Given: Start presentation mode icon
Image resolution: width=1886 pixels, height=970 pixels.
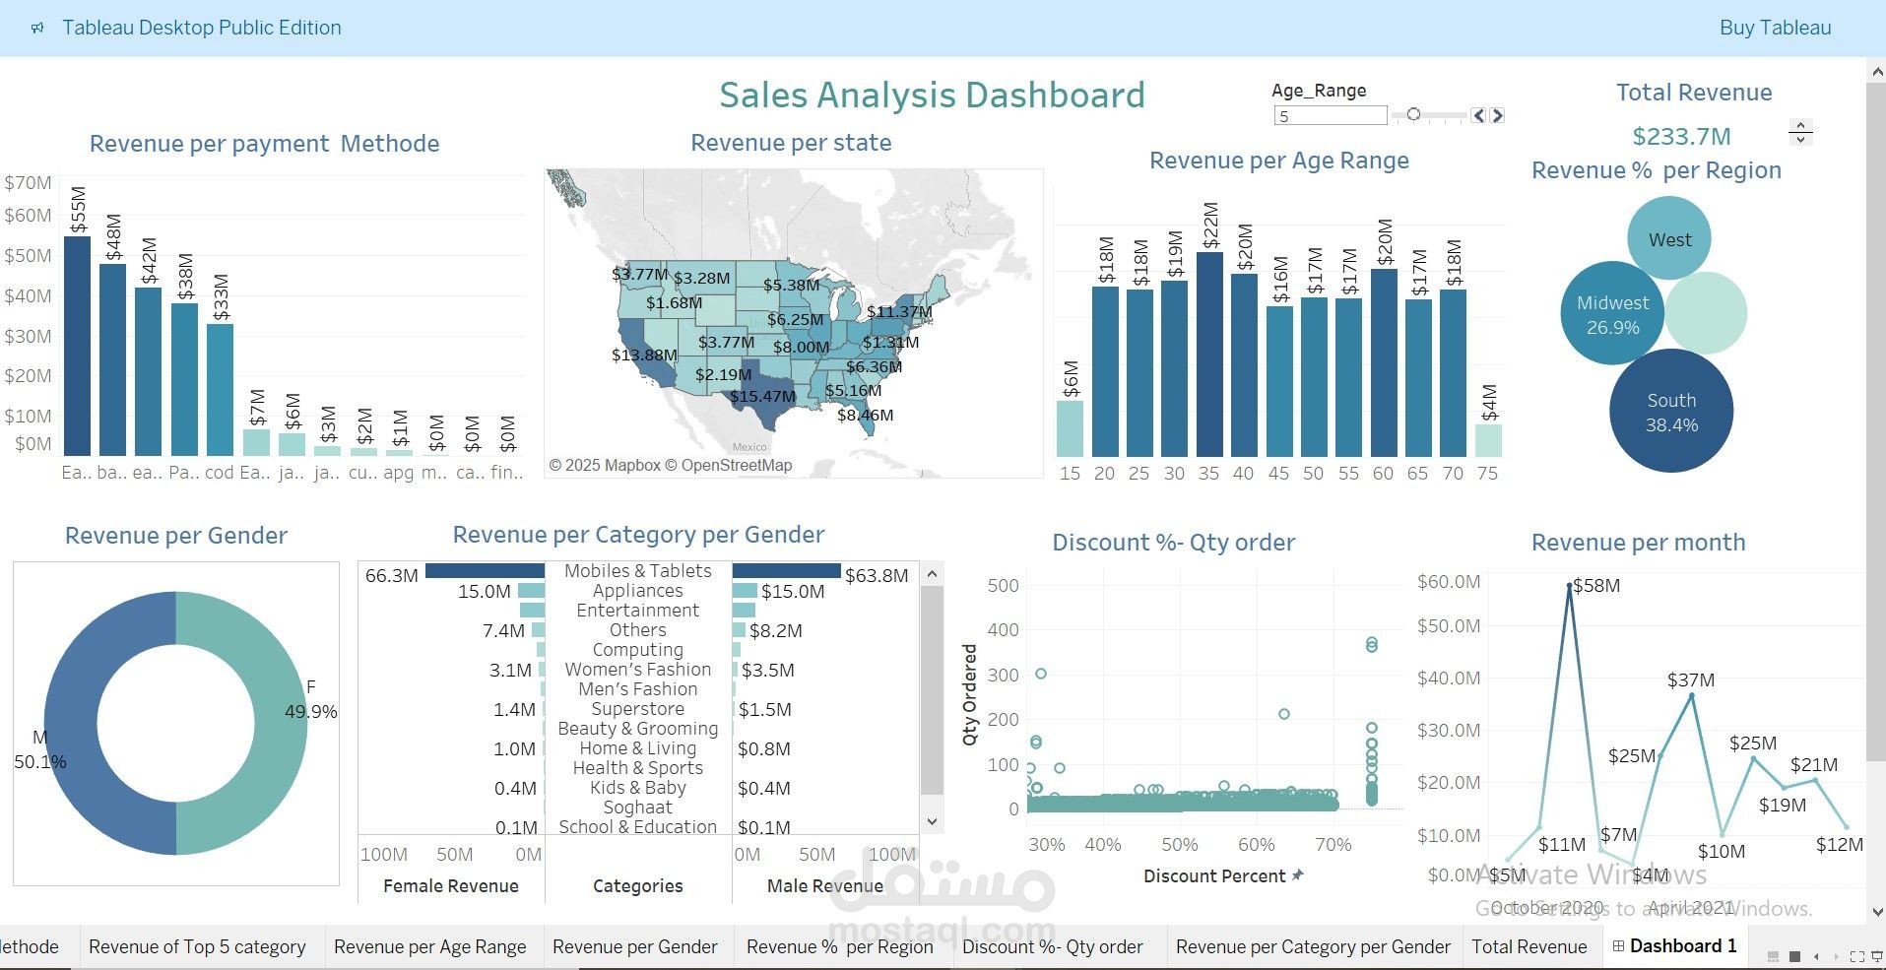Looking at the screenshot, I should pos(1877,956).
